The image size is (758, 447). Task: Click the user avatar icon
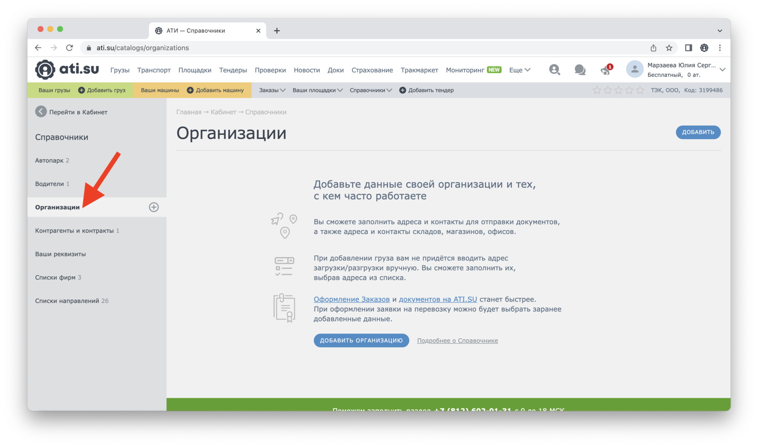click(x=635, y=69)
